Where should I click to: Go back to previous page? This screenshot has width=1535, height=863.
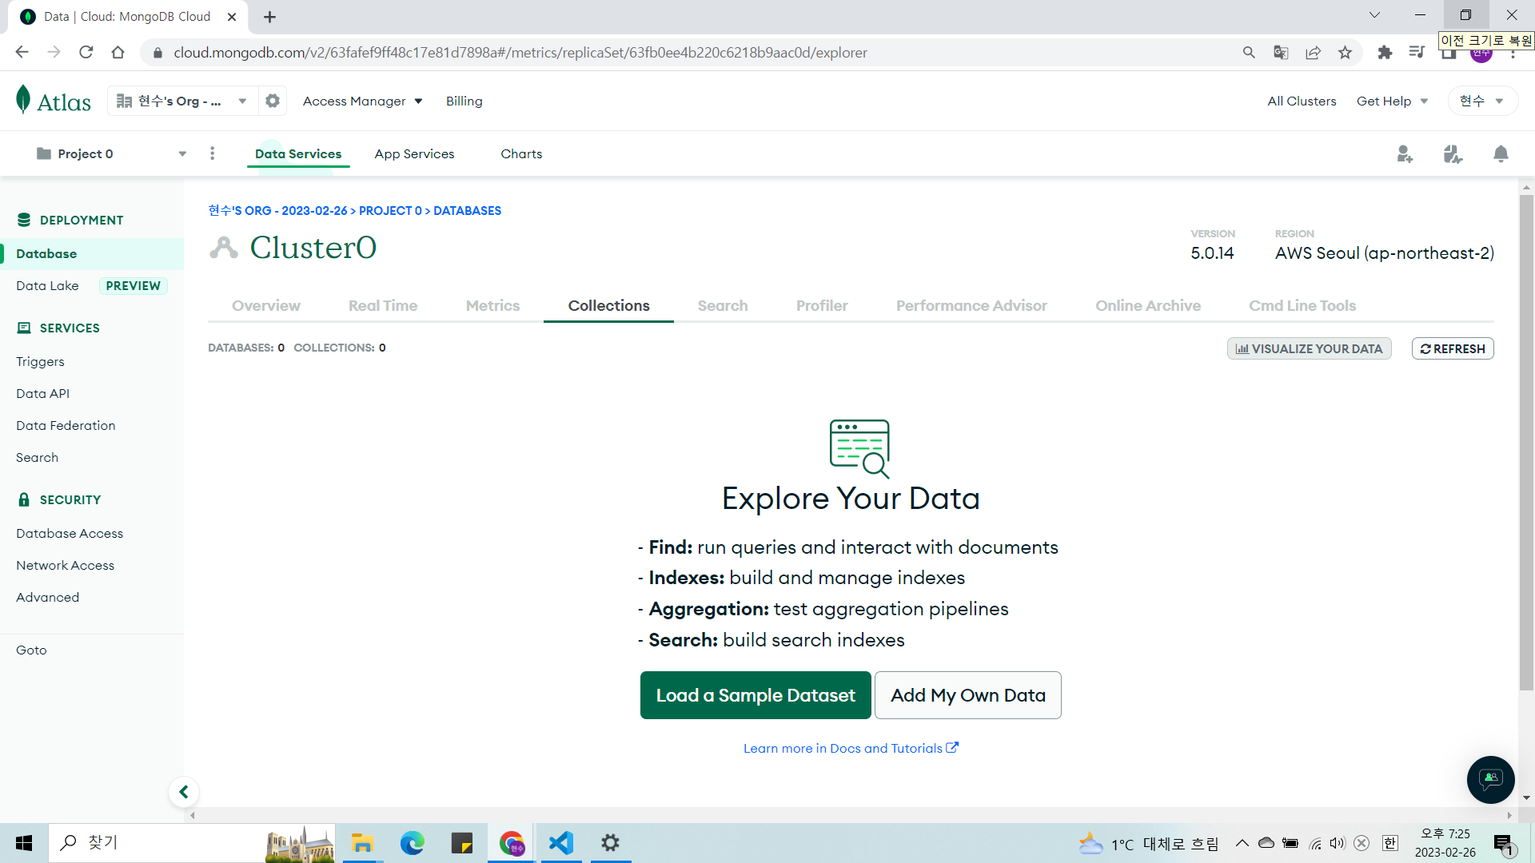[22, 53]
